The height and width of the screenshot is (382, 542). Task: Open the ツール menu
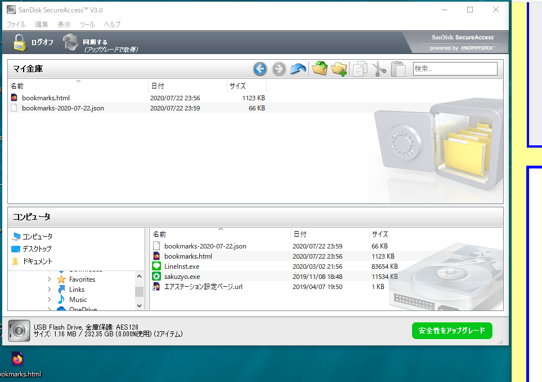pos(87,25)
